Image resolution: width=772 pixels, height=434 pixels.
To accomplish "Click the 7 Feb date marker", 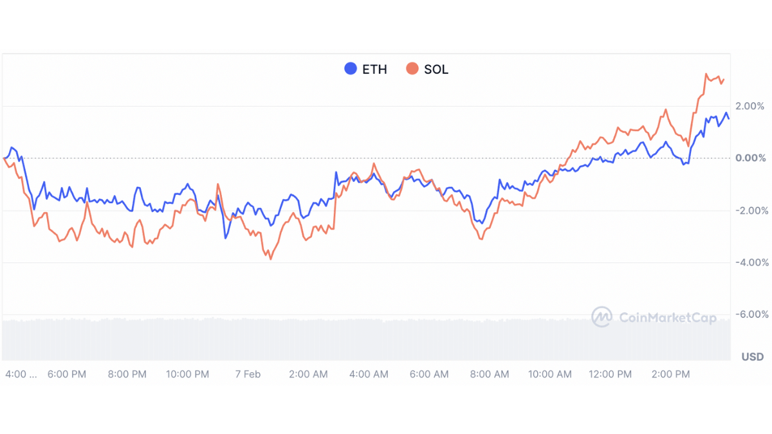I will (248, 375).
